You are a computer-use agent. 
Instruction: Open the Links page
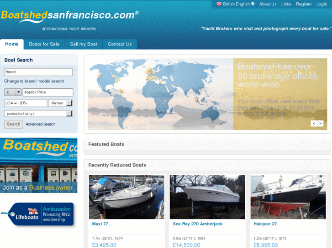coord(286,4)
